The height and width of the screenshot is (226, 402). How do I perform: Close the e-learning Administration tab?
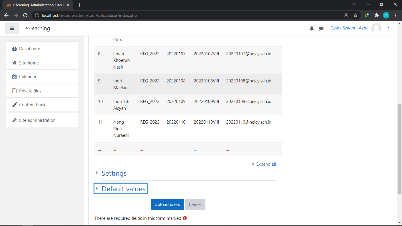[x=68, y=5]
